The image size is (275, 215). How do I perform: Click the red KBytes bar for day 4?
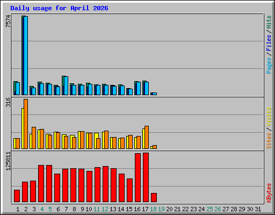[41, 184]
